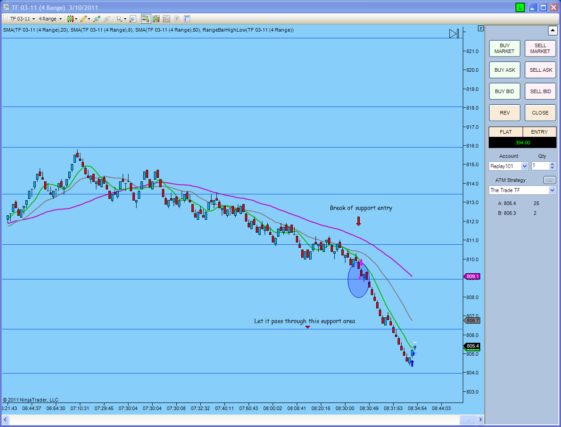Click the NinjaTrader window title icon
The image size is (561, 427).
(x=6, y=7)
